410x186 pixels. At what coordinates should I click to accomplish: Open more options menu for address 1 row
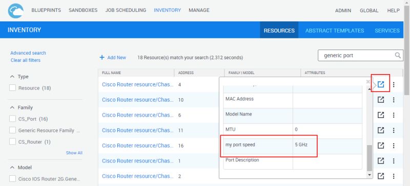[x=394, y=160]
